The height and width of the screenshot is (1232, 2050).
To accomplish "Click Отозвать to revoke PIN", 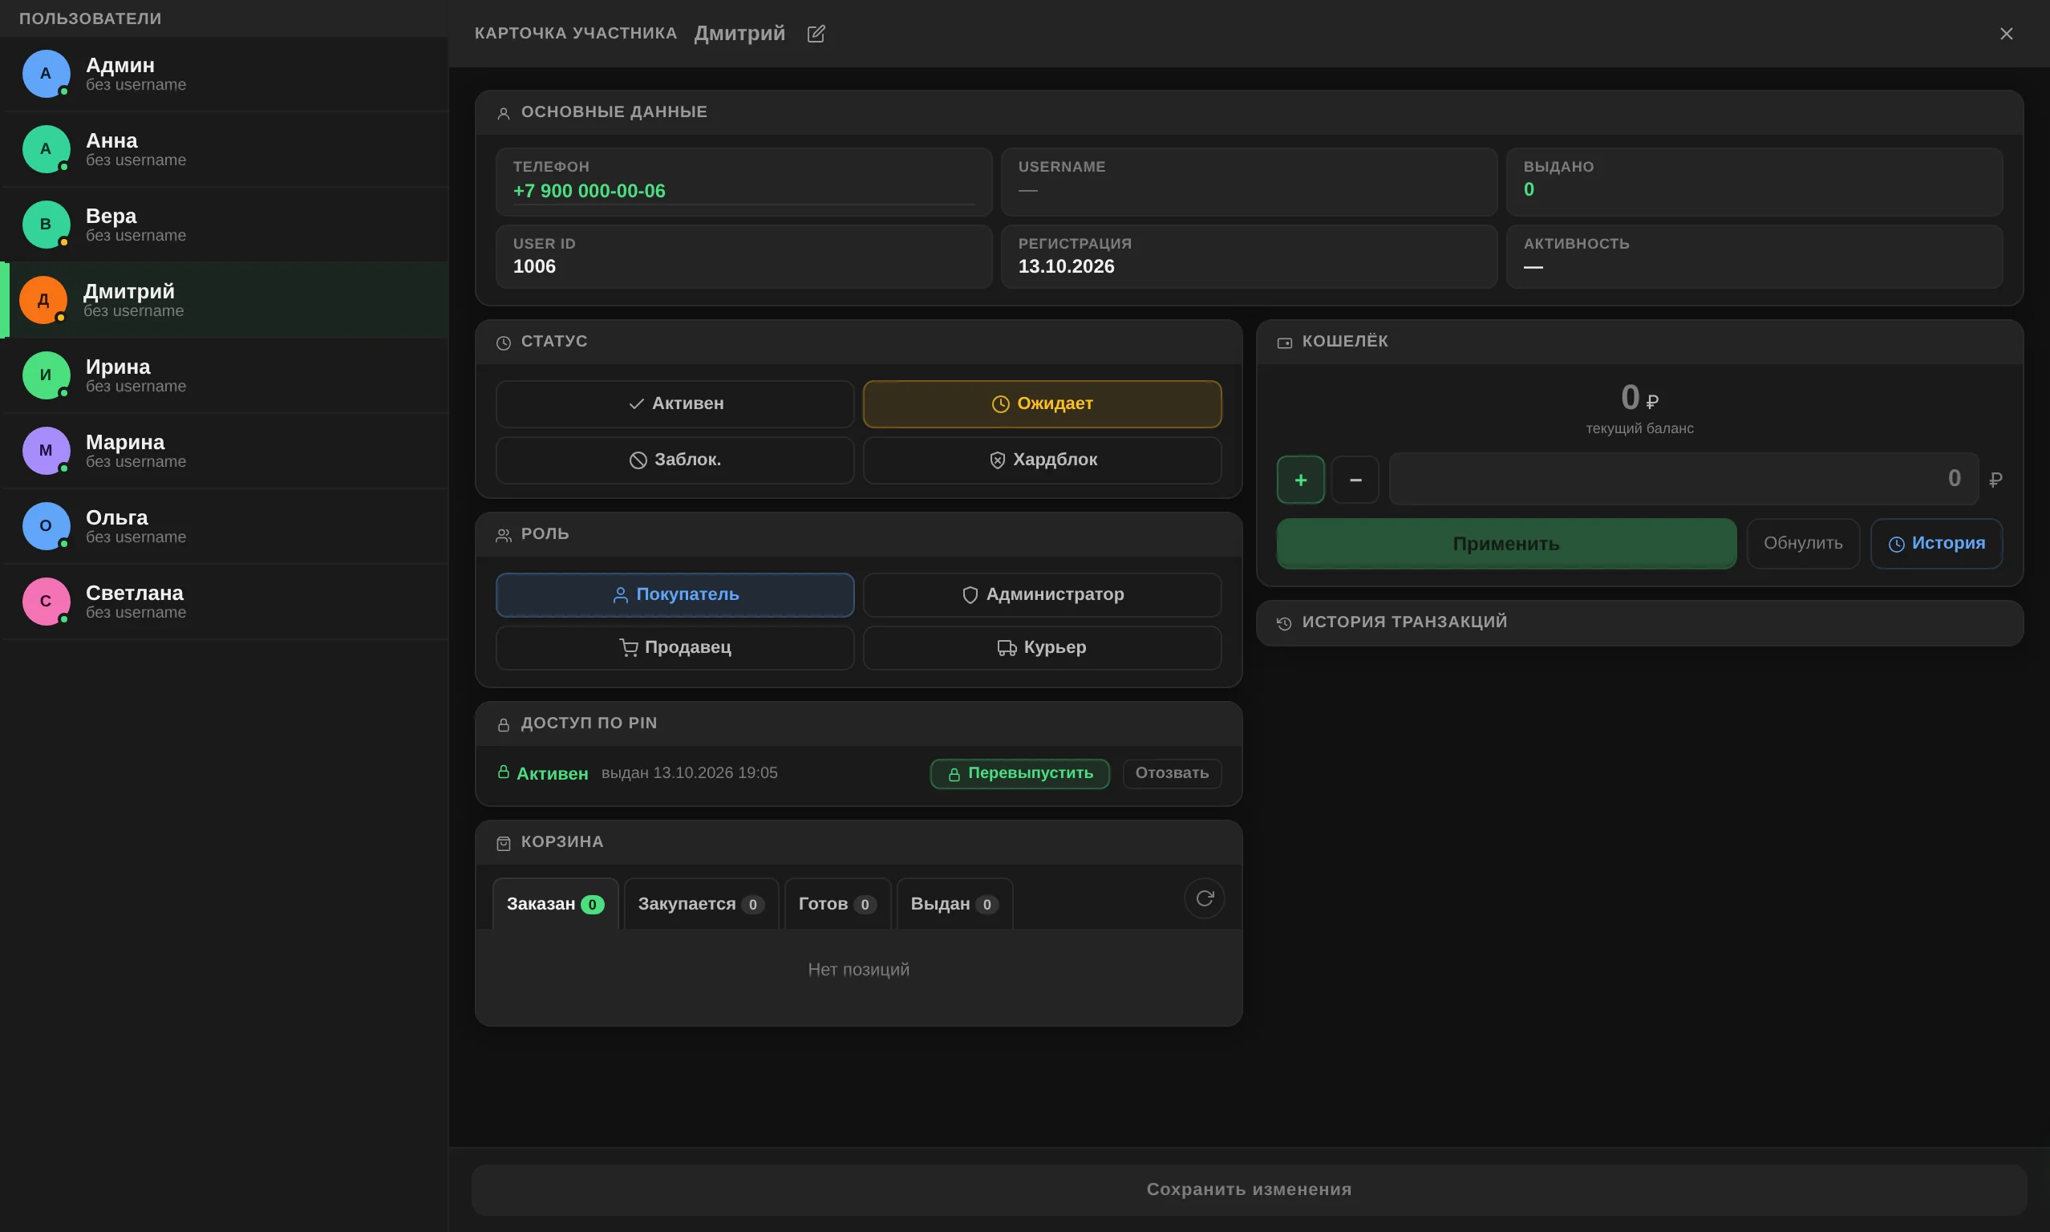I will [1171, 774].
